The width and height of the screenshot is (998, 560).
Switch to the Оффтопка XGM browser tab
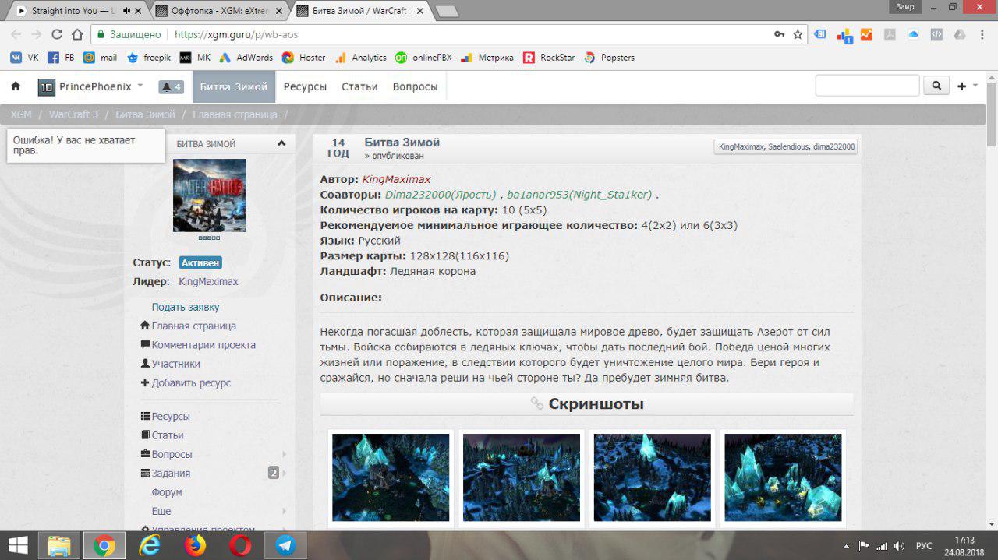pyautogui.click(x=217, y=11)
